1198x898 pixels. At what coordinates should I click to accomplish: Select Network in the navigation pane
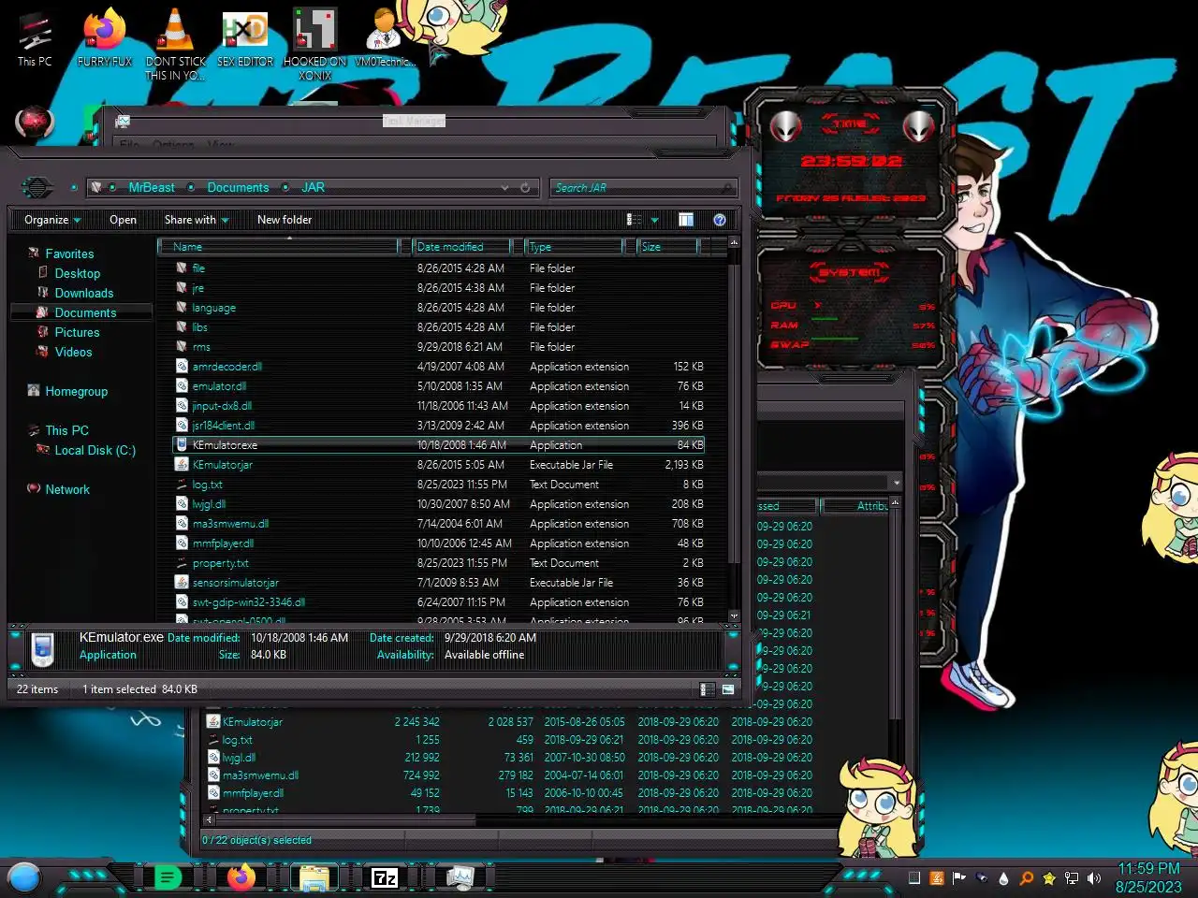point(67,489)
